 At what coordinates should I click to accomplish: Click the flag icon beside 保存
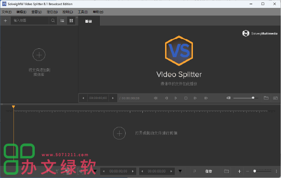[195, 171]
